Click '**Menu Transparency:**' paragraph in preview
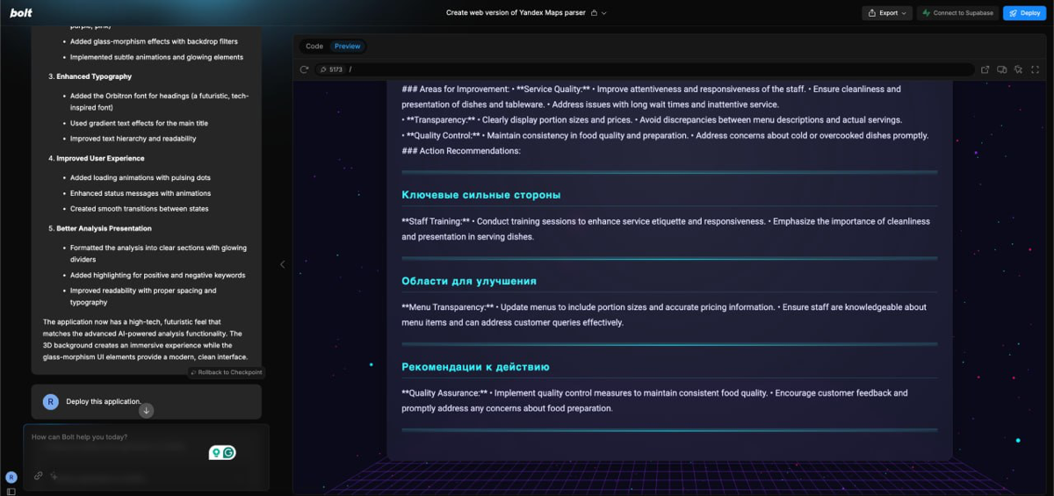 click(664, 315)
